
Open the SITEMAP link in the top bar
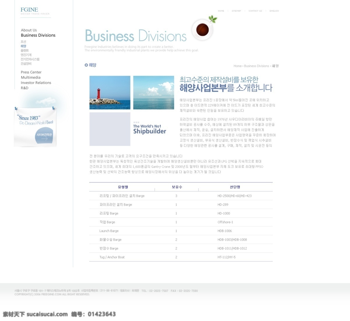(236, 11)
